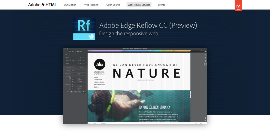
Task: Open the Web Platform menu item
Action: pos(91,5)
